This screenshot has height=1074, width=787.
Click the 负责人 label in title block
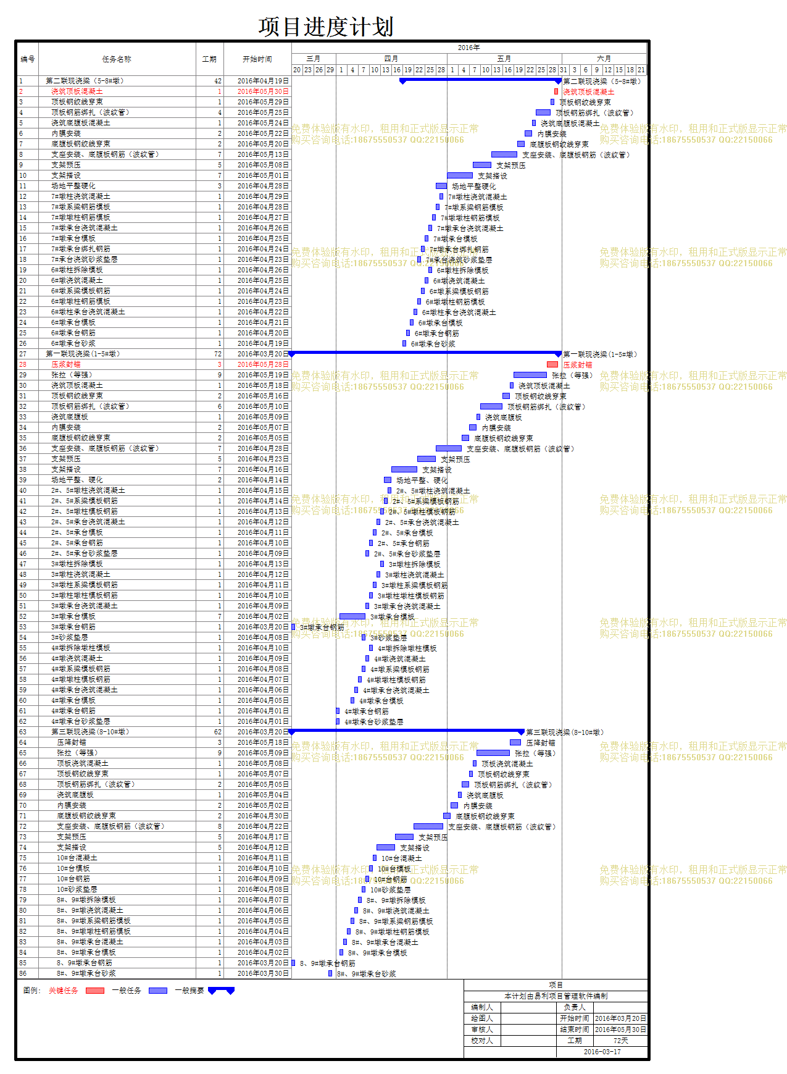click(575, 1007)
